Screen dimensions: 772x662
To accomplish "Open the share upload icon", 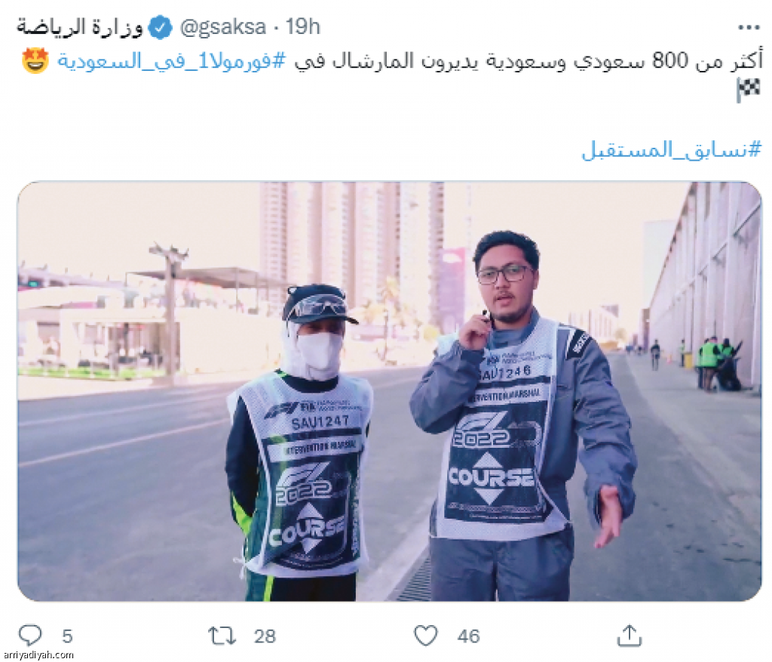I will (630, 636).
